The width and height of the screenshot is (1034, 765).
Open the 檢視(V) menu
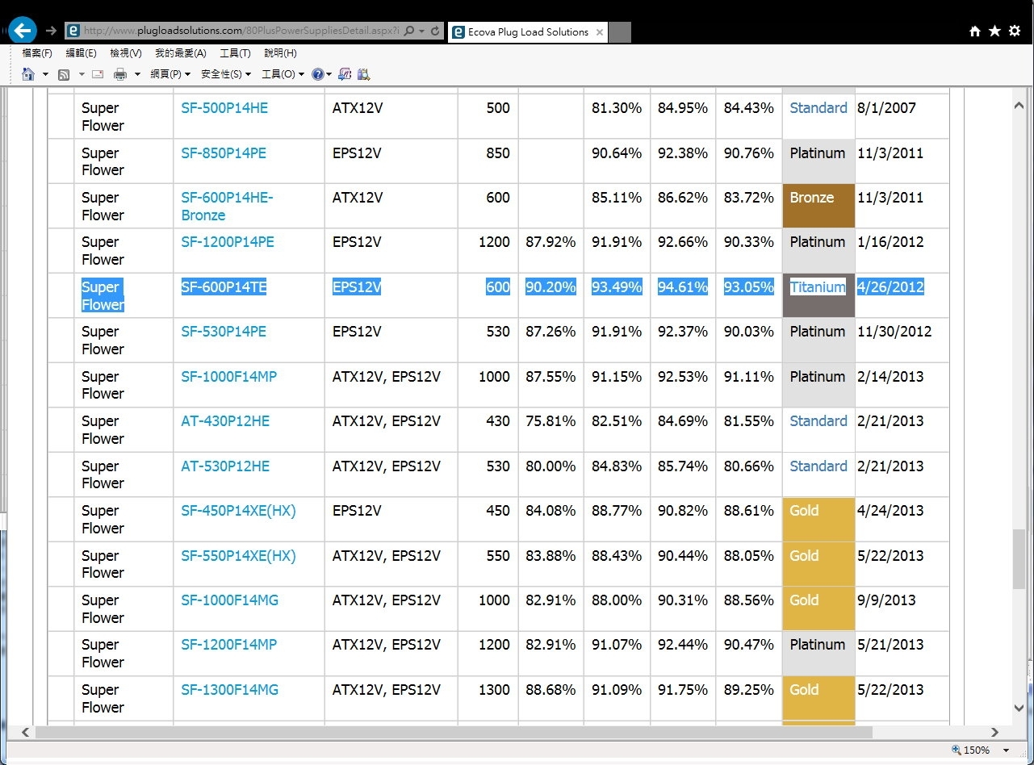125,53
